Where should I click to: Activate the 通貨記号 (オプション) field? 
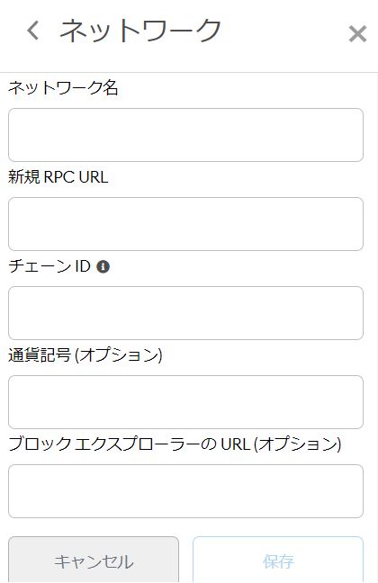pos(185,402)
